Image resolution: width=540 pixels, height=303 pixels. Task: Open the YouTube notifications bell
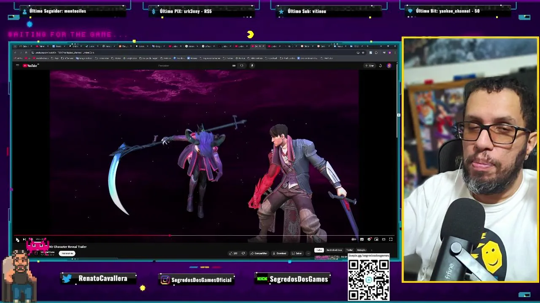(x=381, y=66)
